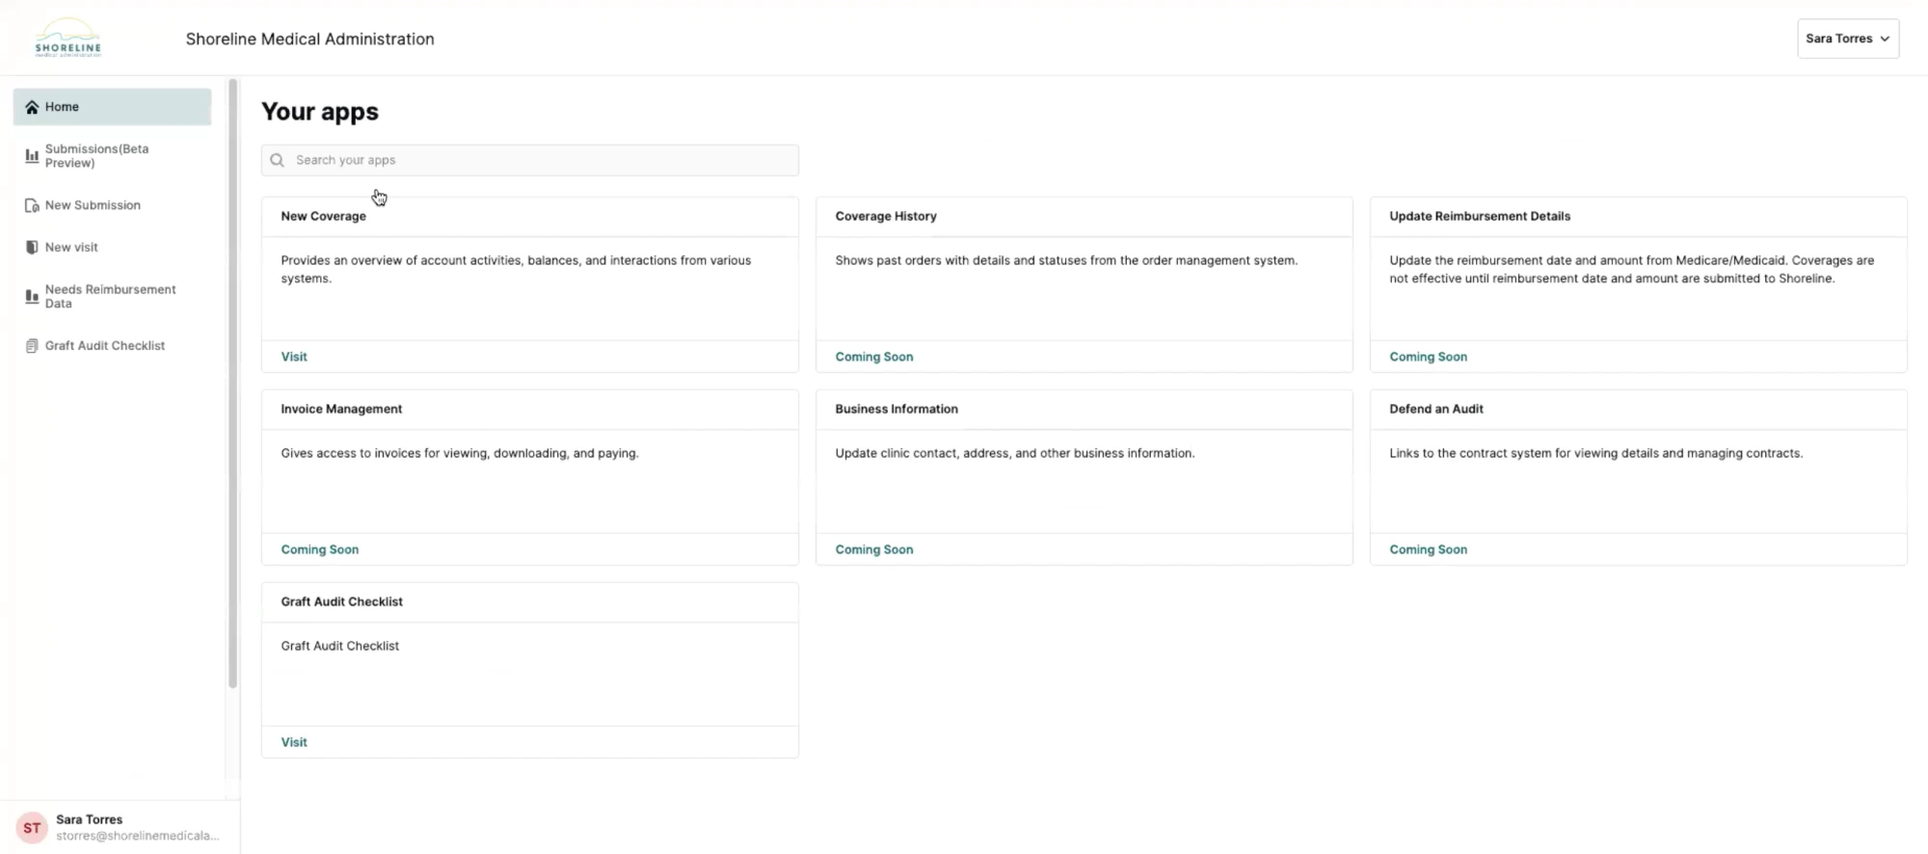Open Submissions (Beta Preview) menu item
Screen dimensions: 1928x854
click(x=96, y=156)
